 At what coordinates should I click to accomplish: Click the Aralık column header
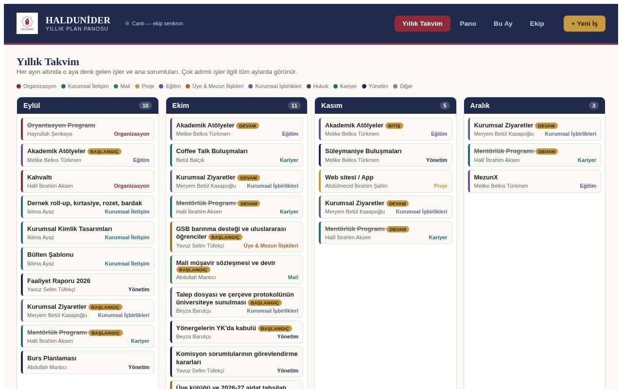[535, 106]
